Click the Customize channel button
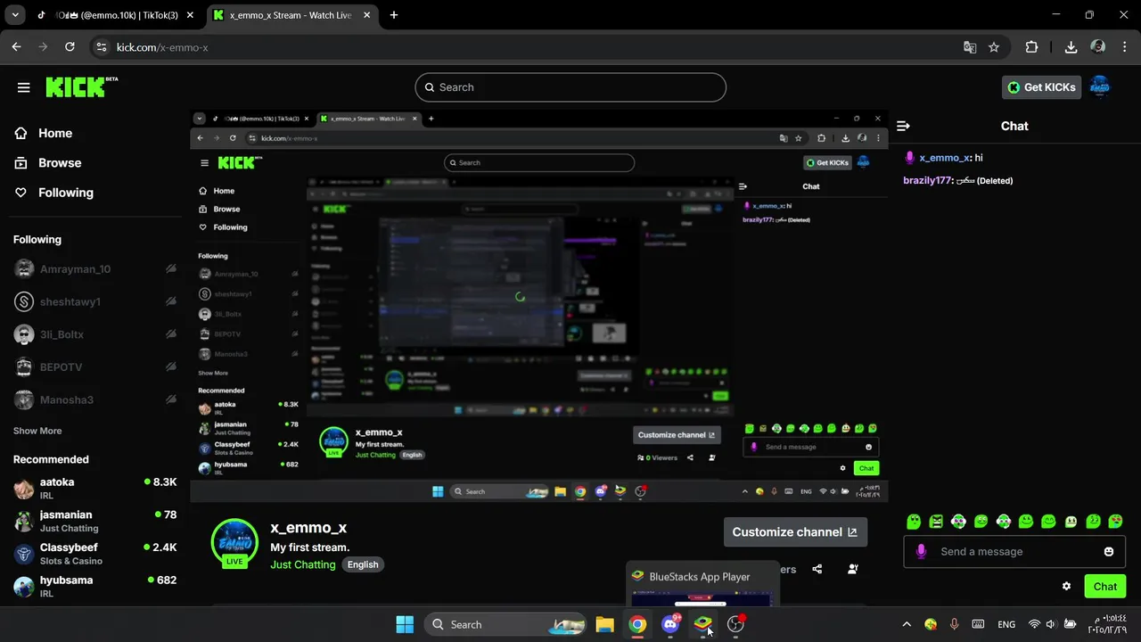The width and height of the screenshot is (1141, 642). coord(795,531)
